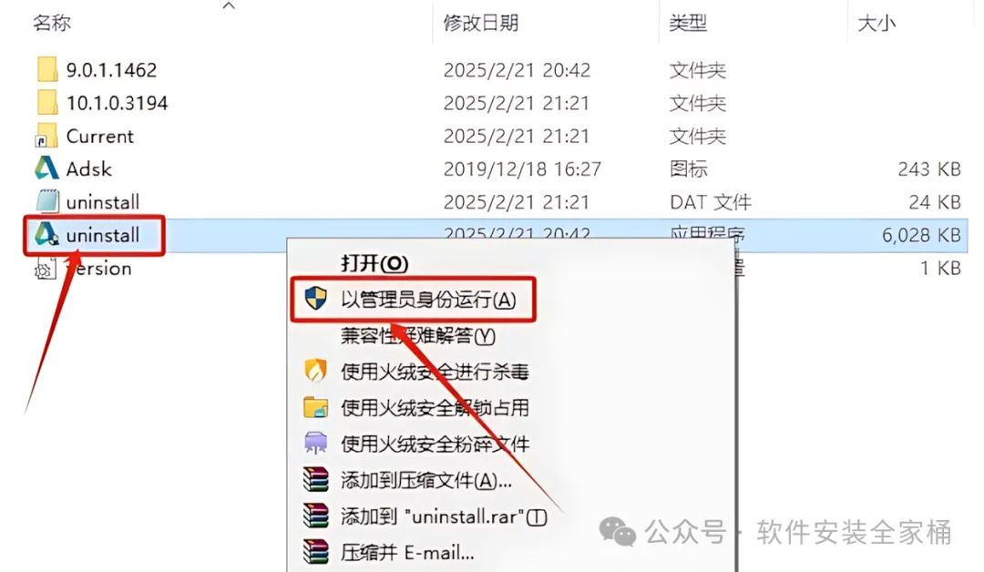Select 兼容性疑难解答(Y) menu entry
This screenshot has height=572, width=984.
coord(418,336)
